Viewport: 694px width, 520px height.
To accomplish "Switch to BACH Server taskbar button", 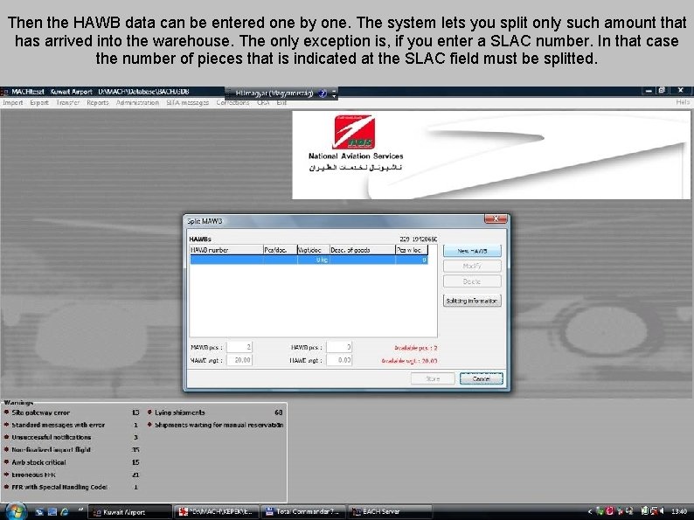I will coord(390,512).
